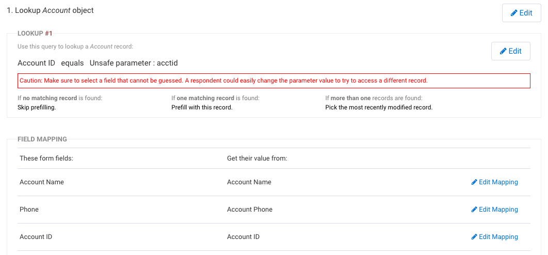The height and width of the screenshot is (255, 548).
Task: Open Edit Mapping for Account ID field
Action: 494,237
